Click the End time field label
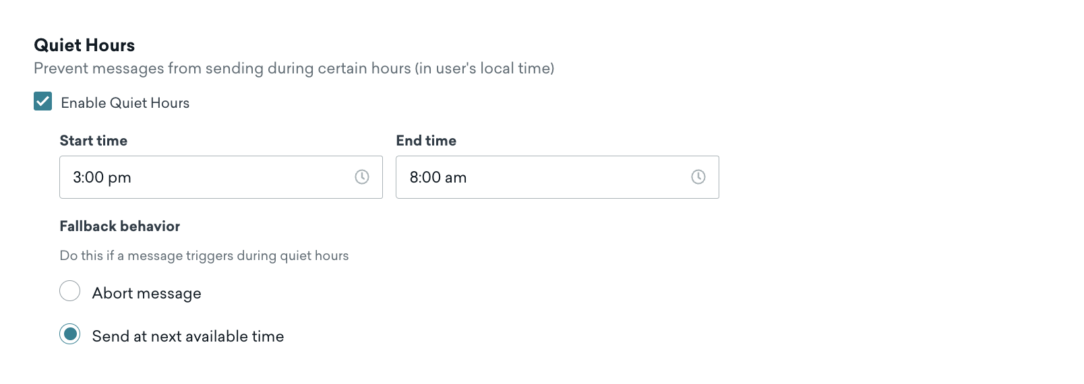 coord(426,141)
